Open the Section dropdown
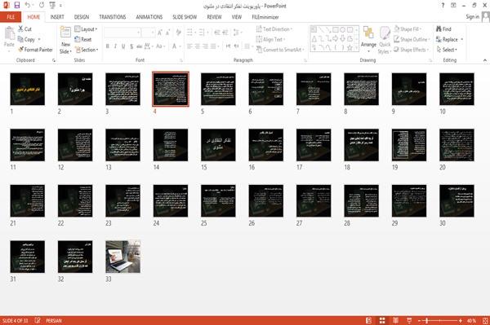 pos(87,50)
